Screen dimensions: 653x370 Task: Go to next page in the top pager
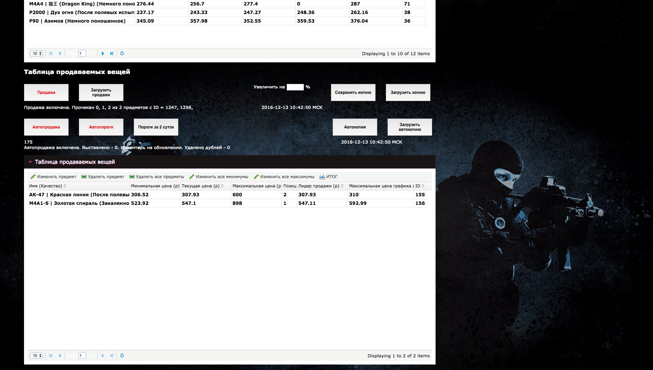pos(103,53)
